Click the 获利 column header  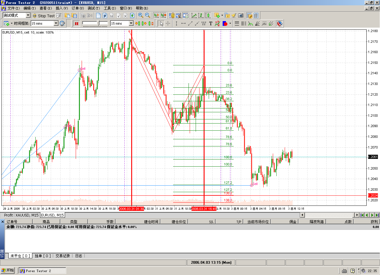coord(366,222)
